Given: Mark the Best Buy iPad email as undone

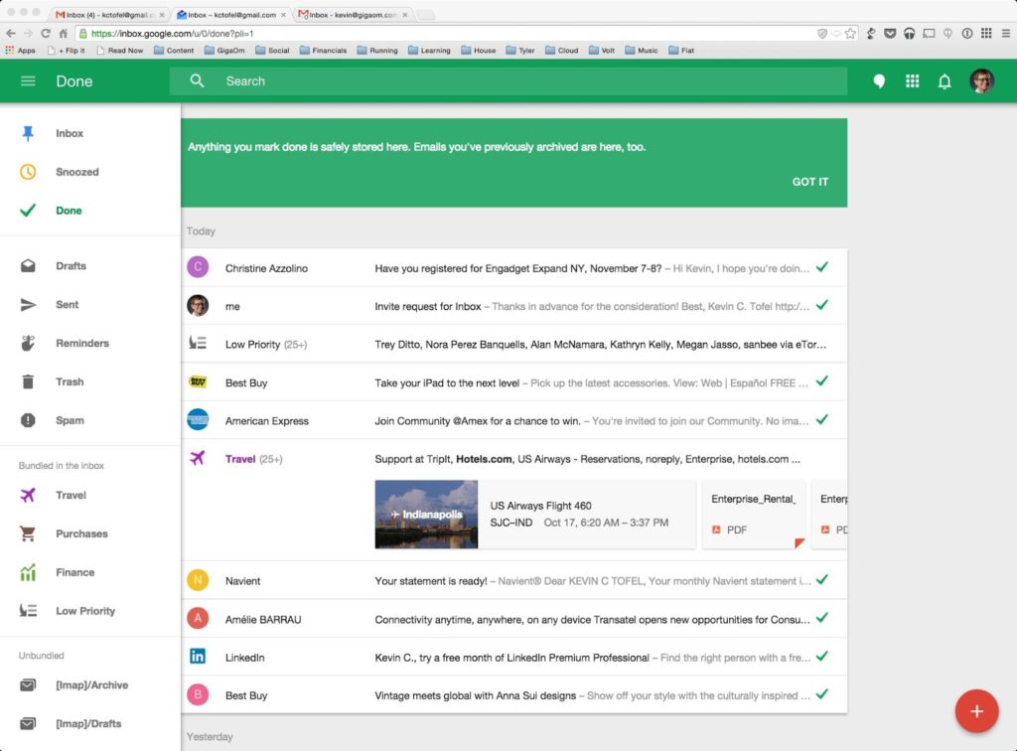Looking at the screenshot, I should tap(822, 382).
